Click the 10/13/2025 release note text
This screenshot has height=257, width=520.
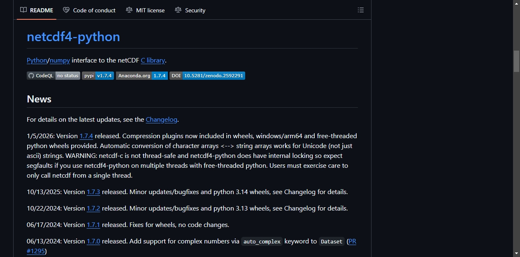tap(187, 192)
